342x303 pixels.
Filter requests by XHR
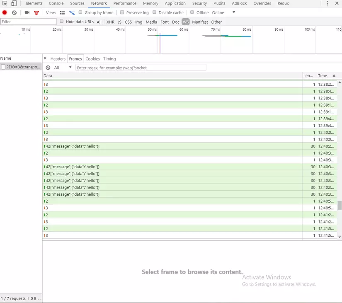click(x=110, y=22)
